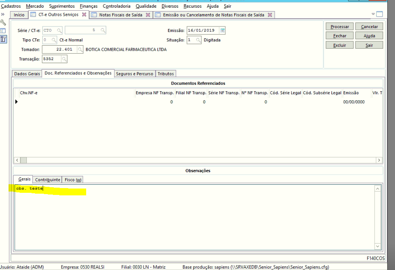Click the documents grid horizontal scrollbar right arrow
The width and height of the screenshot is (395, 270).
pos(378,160)
